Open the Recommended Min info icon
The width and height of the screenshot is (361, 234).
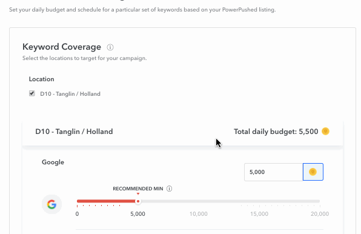[169, 189]
